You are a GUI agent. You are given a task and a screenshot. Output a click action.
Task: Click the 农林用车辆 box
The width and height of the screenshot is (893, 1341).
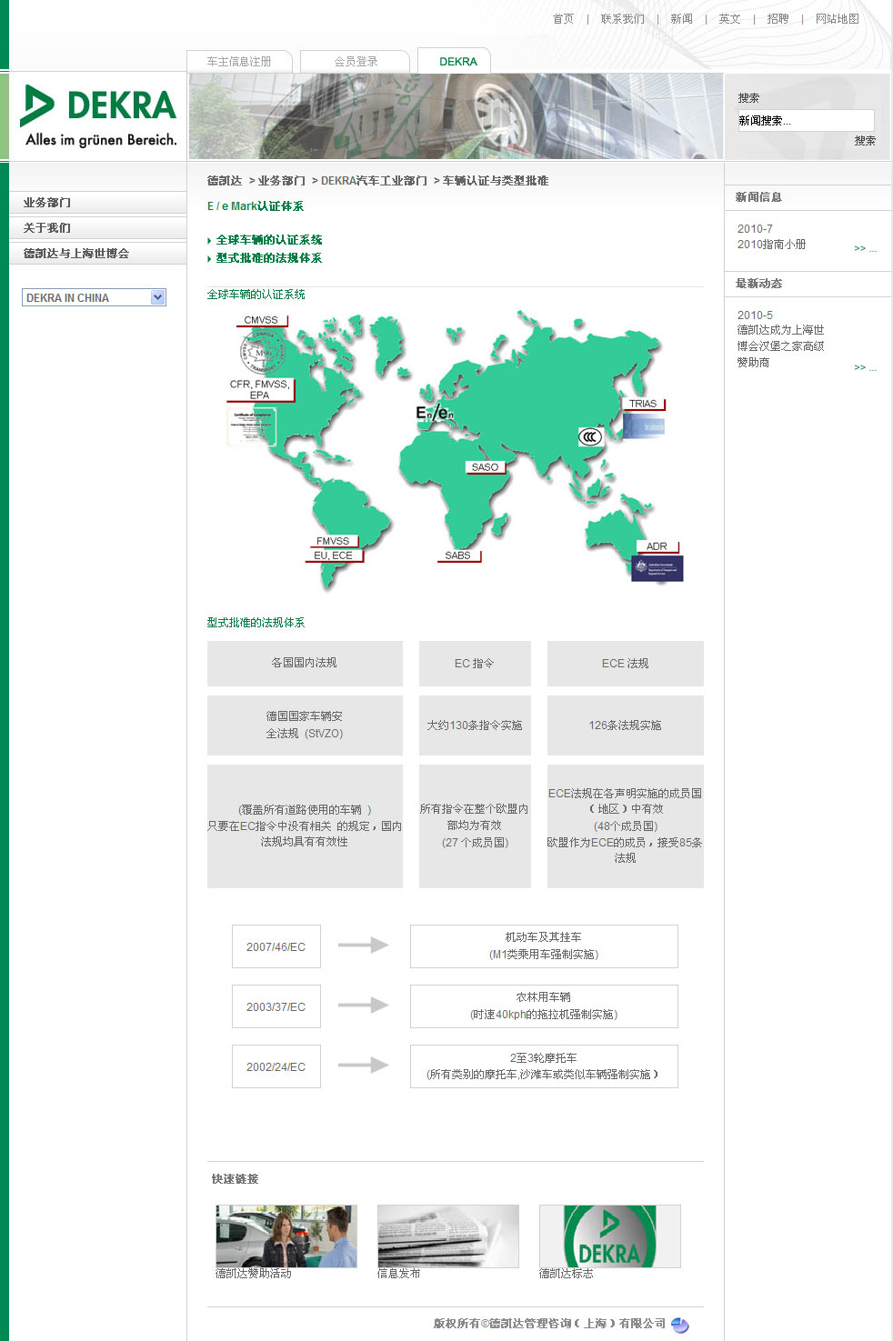pos(544,1006)
